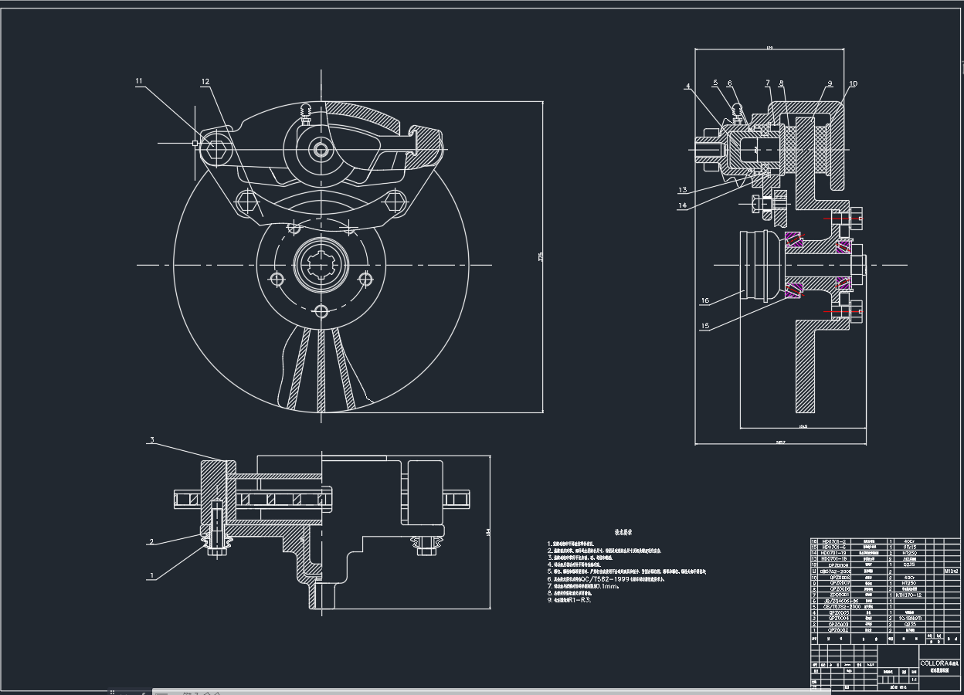Click the 技术要求 heading text
This screenshot has width=964, height=695.
623,532
